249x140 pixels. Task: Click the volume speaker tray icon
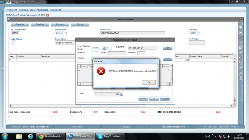point(229,137)
